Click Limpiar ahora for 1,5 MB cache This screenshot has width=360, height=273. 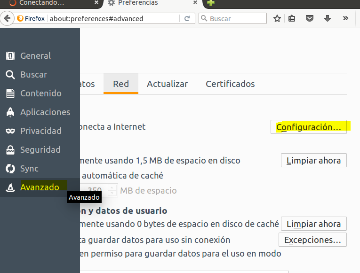click(313, 160)
